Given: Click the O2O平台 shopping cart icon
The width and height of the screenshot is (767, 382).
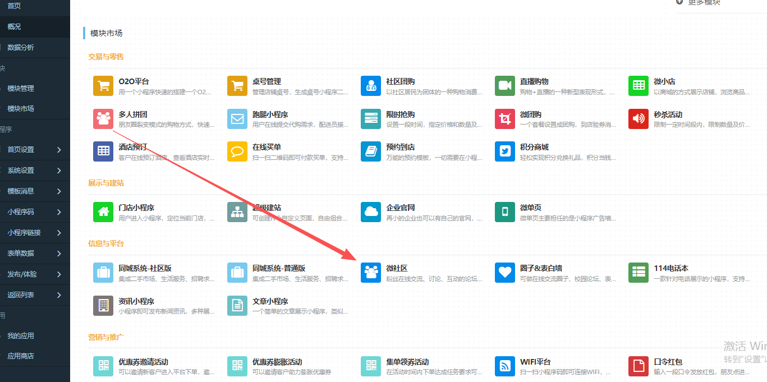Looking at the screenshot, I should [103, 86].
